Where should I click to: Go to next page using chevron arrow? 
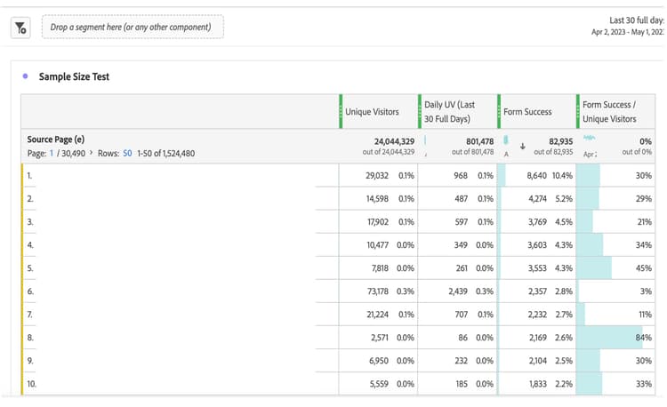(x=91, y=153)
